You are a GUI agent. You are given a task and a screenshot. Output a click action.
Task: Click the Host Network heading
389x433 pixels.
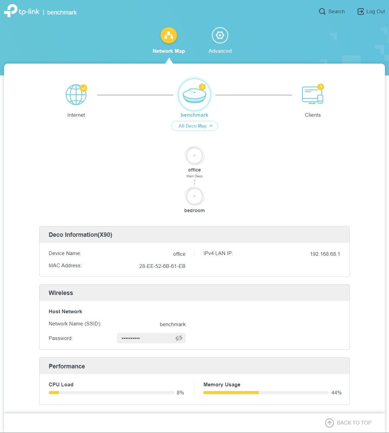click(x=65, y=312)
